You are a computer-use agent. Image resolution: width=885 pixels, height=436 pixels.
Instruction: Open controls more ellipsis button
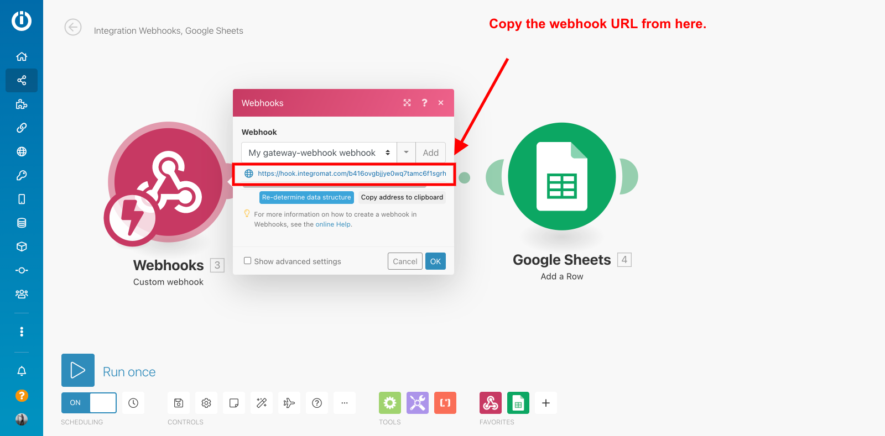click(x=345, y=403)
